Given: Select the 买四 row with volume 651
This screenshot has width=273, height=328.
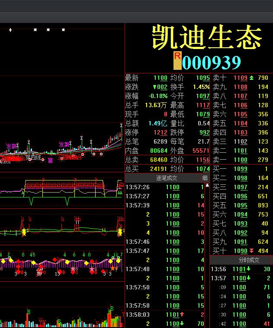Looking at the screenshot, I should point(241,196).
